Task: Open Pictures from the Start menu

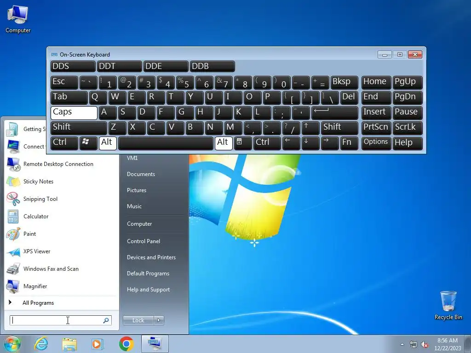Action: tap(136, 190)
